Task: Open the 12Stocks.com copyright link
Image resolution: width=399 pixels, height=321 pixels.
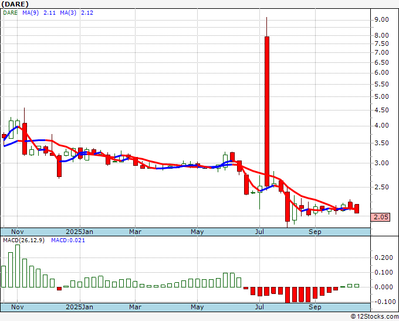Action: pyautogui.click(x=374, y=317)
